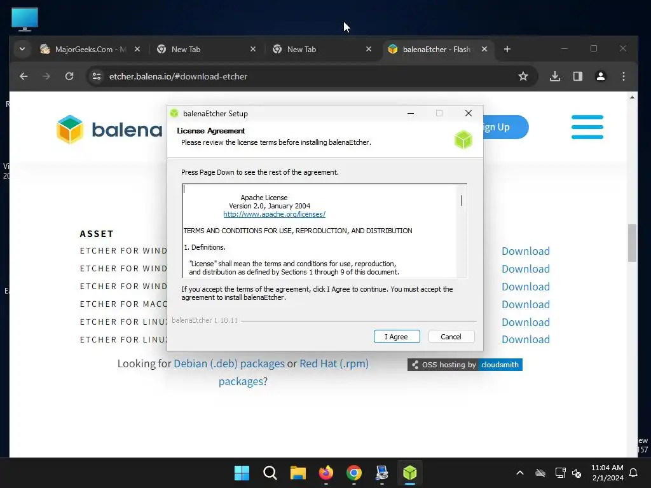Close the balenaEtcher browser tab
The image size is (651, 488).
click(x=484, y=50)
